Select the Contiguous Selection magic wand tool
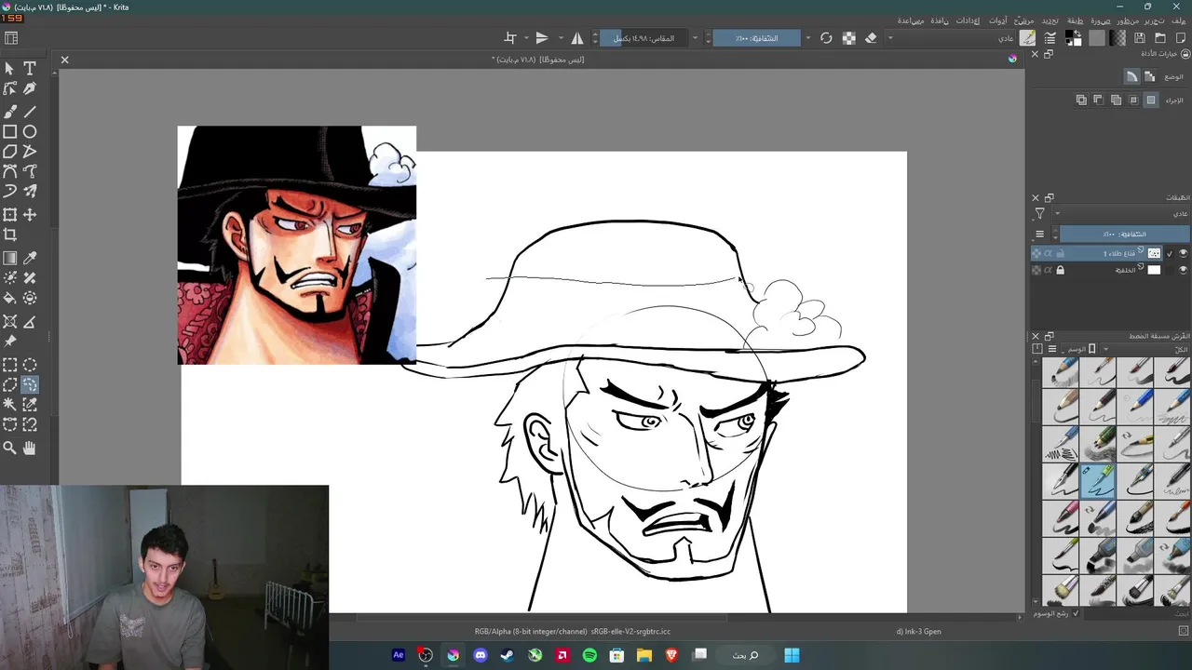Screen dimensions: 1192x670 pyautogui.click(x=9, y=404)
